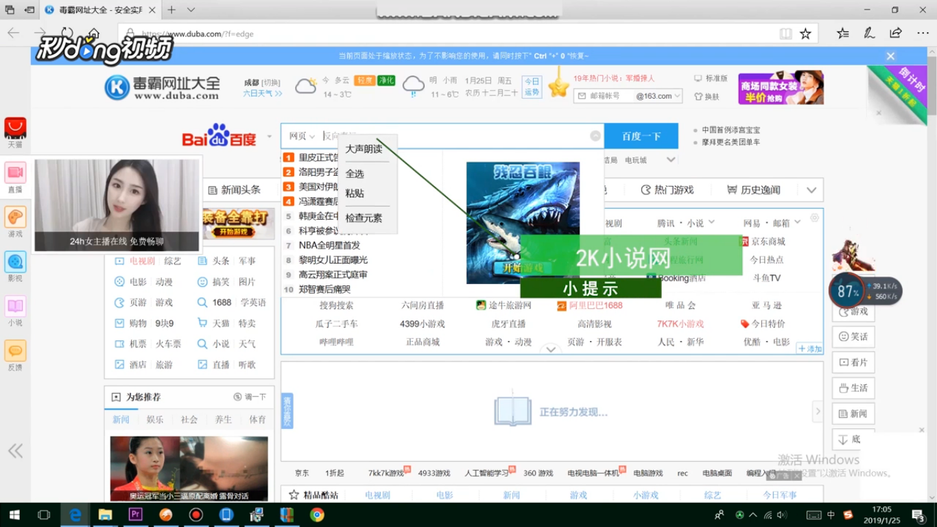Close the zoom notice bar

coord(890,56)
